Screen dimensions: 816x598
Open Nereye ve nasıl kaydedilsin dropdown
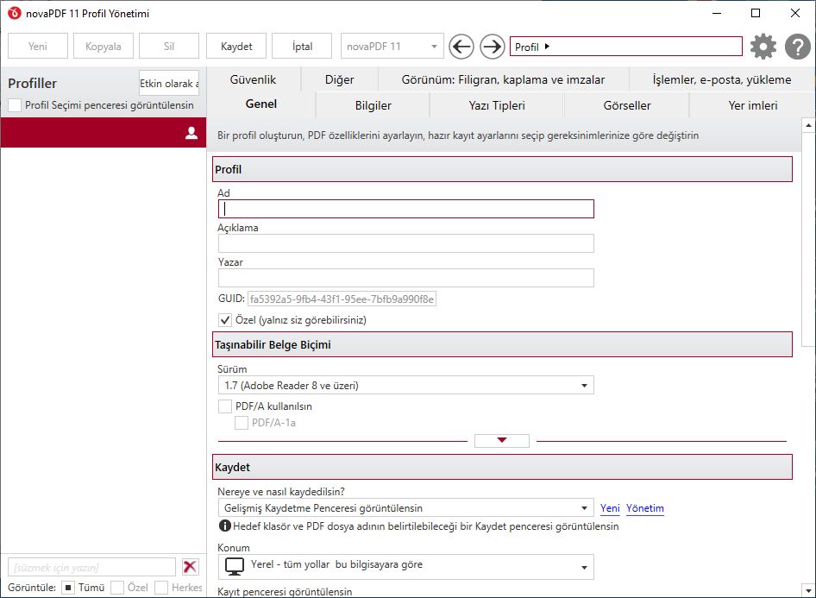click(406, 508)
